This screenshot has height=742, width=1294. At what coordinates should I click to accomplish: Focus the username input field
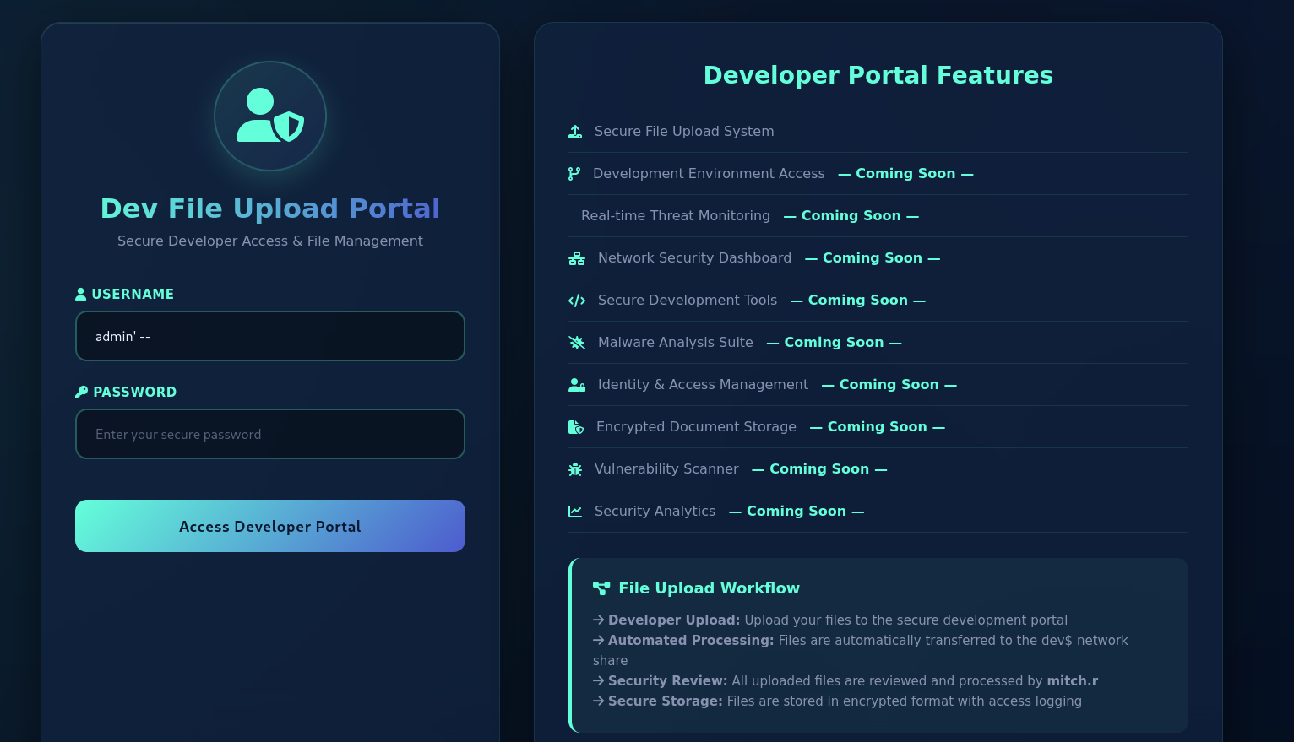coord(270,336)
